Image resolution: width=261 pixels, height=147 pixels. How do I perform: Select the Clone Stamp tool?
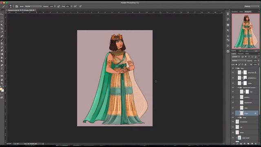2,43
